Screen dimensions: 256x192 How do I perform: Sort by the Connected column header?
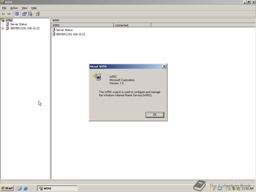[x=132, y=25]
